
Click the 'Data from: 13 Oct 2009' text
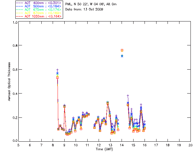click(x=84, y=10)
